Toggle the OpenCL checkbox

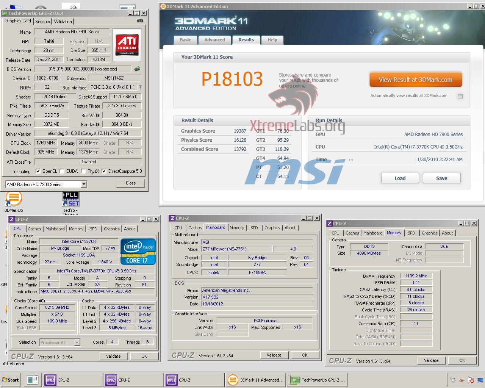pos(38,171)
